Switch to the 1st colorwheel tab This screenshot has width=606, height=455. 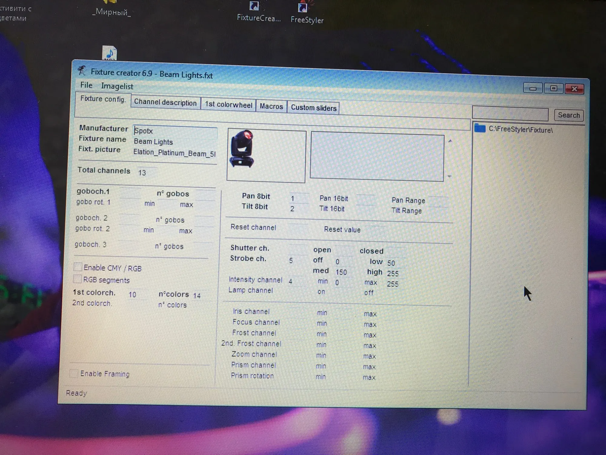(x=228, y=105)
